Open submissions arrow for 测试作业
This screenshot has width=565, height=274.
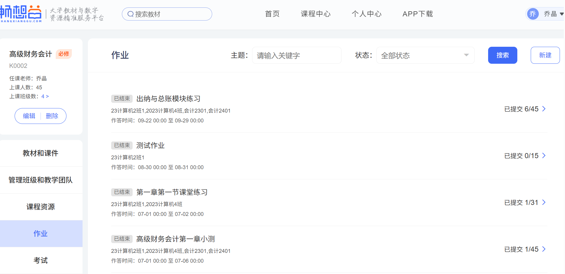[x=544, y=156]
